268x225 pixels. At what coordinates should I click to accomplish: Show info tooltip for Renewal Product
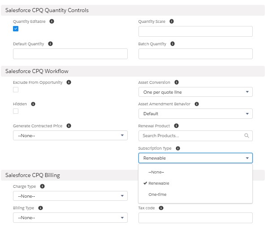coord(176,126)
